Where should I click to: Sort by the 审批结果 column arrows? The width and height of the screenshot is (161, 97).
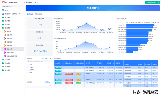coord(63,63)
